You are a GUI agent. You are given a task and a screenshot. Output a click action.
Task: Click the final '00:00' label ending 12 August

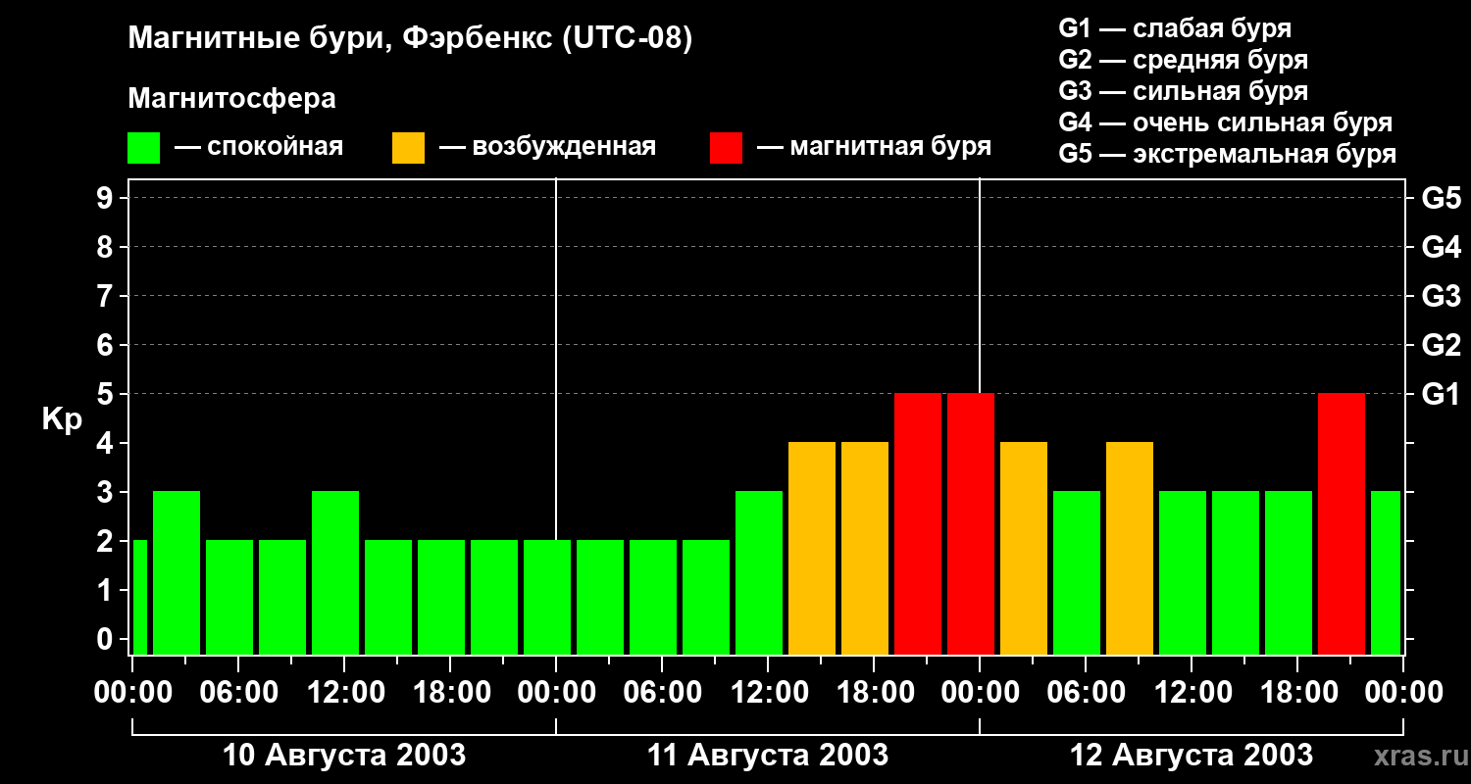point(1403,692)
